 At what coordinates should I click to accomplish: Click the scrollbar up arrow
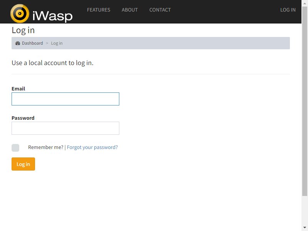pos(305,3)
